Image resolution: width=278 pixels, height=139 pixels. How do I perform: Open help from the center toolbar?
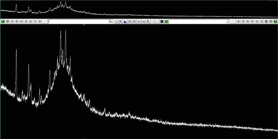point(166,22)
